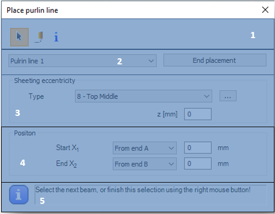Screen dimensions: 275x214
Task: Click the Positon group label
Action: (25, 133)
